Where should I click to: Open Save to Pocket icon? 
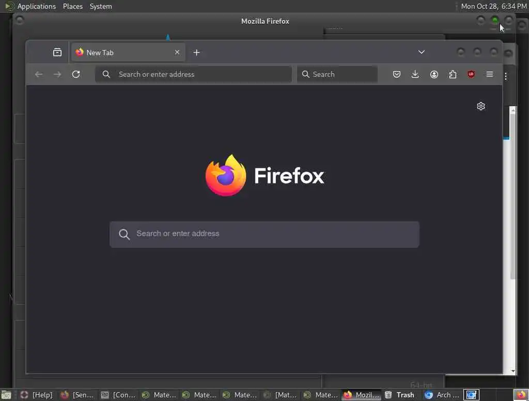coord(397,74)
